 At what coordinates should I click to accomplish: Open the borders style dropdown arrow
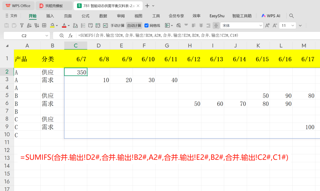point(172,26)
